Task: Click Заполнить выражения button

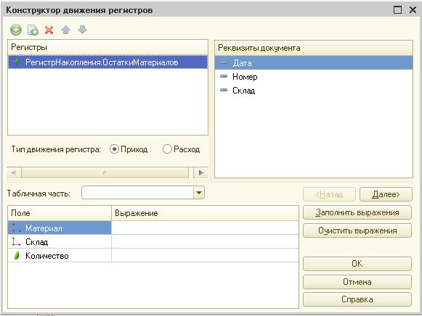Action: [357, 212]
